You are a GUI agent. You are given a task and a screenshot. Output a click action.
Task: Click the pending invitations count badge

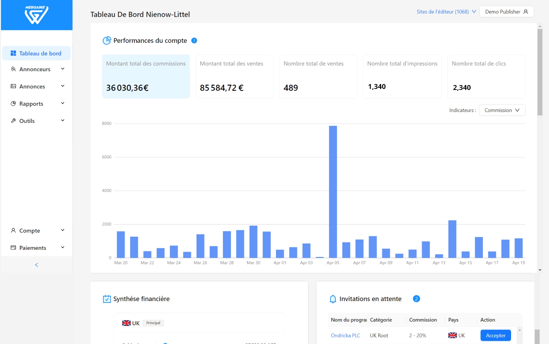click(416, 299)
